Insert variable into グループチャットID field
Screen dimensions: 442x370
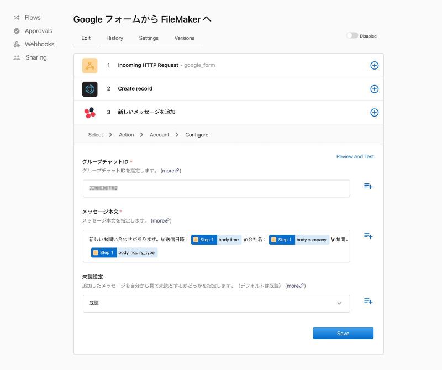coord(368,186)
